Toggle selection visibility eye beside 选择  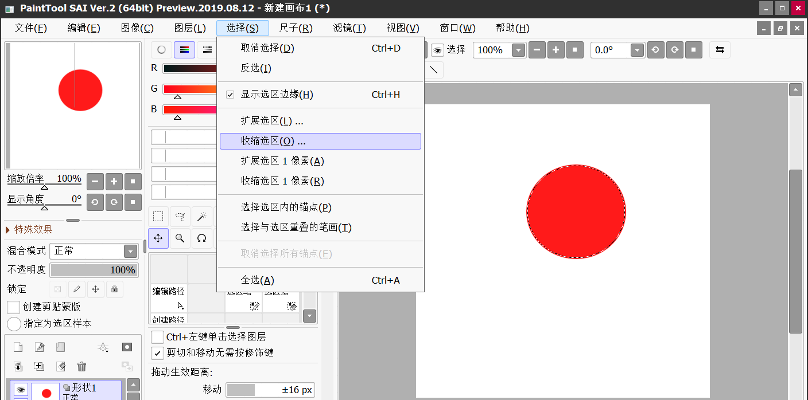438,50
